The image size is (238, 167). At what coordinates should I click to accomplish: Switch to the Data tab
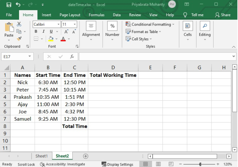[117, 15]
